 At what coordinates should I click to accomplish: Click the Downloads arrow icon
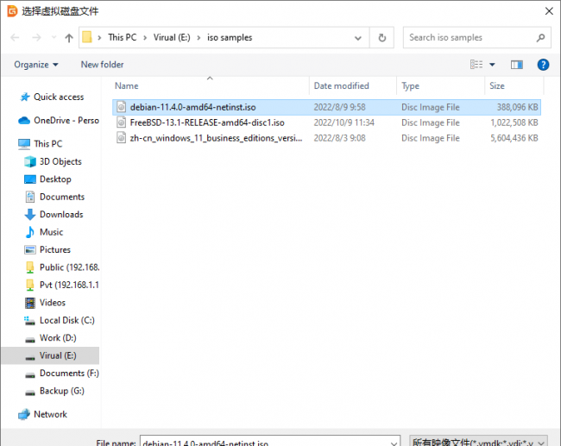pyautogui.click(x=30, y=214)
